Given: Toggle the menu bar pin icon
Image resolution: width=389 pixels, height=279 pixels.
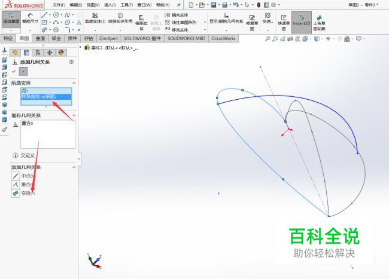Looking at the screenshot, I should point(178,5).
